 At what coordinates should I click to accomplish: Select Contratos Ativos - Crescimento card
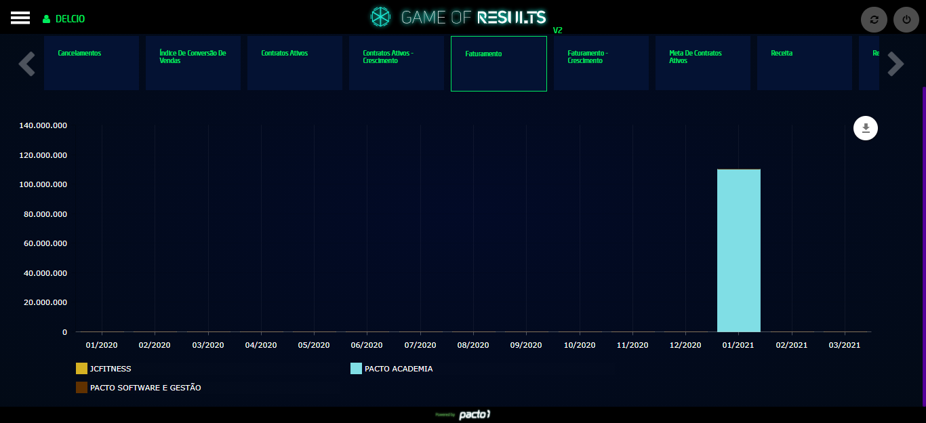397,63
